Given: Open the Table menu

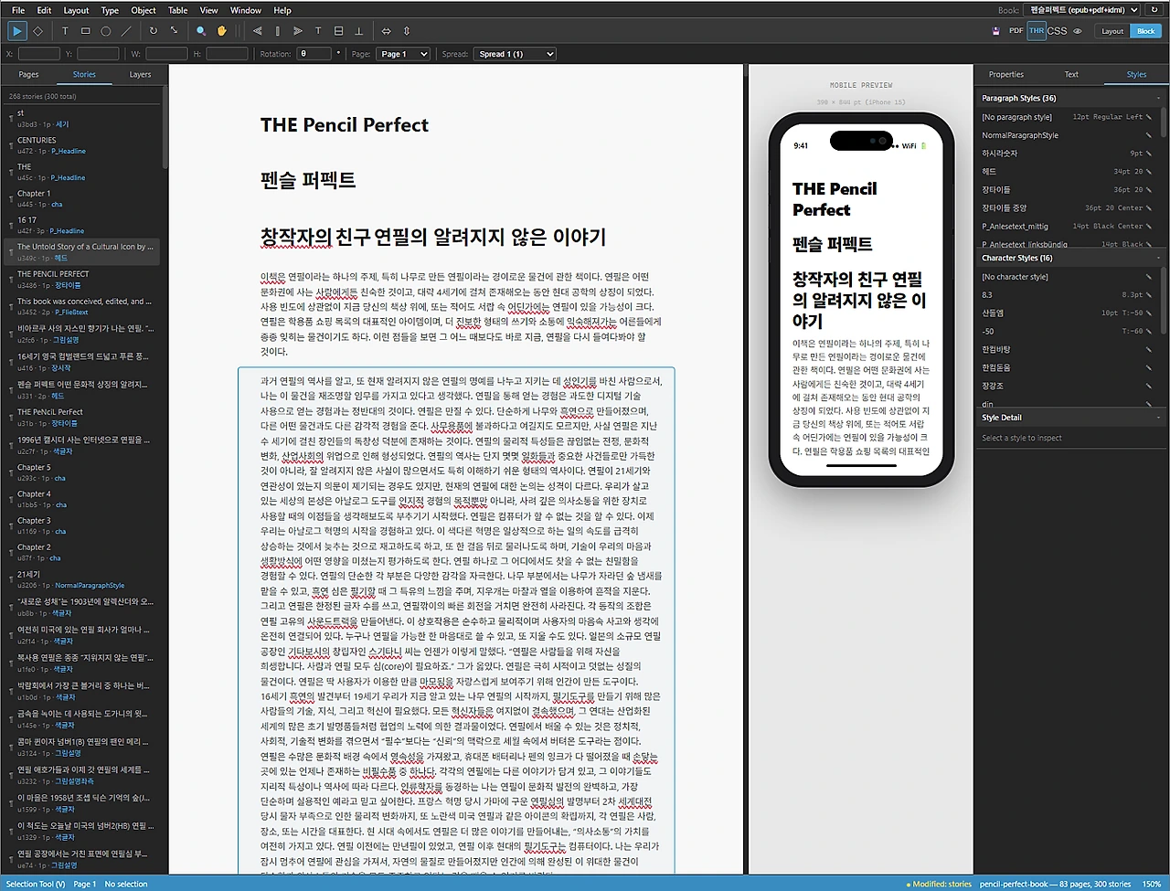Looking at the screenshot, I should tap(178, 10).
